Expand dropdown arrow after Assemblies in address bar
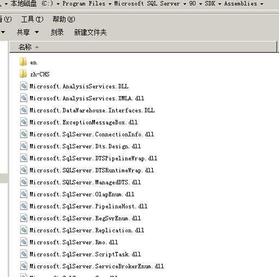This screenshot has height=277, width=279. click(x=262, y=4)
